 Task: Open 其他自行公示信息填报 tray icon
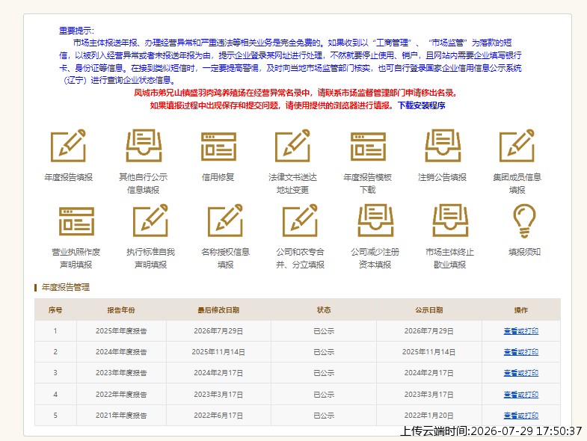pyautogui.click(x=144, y=146)
